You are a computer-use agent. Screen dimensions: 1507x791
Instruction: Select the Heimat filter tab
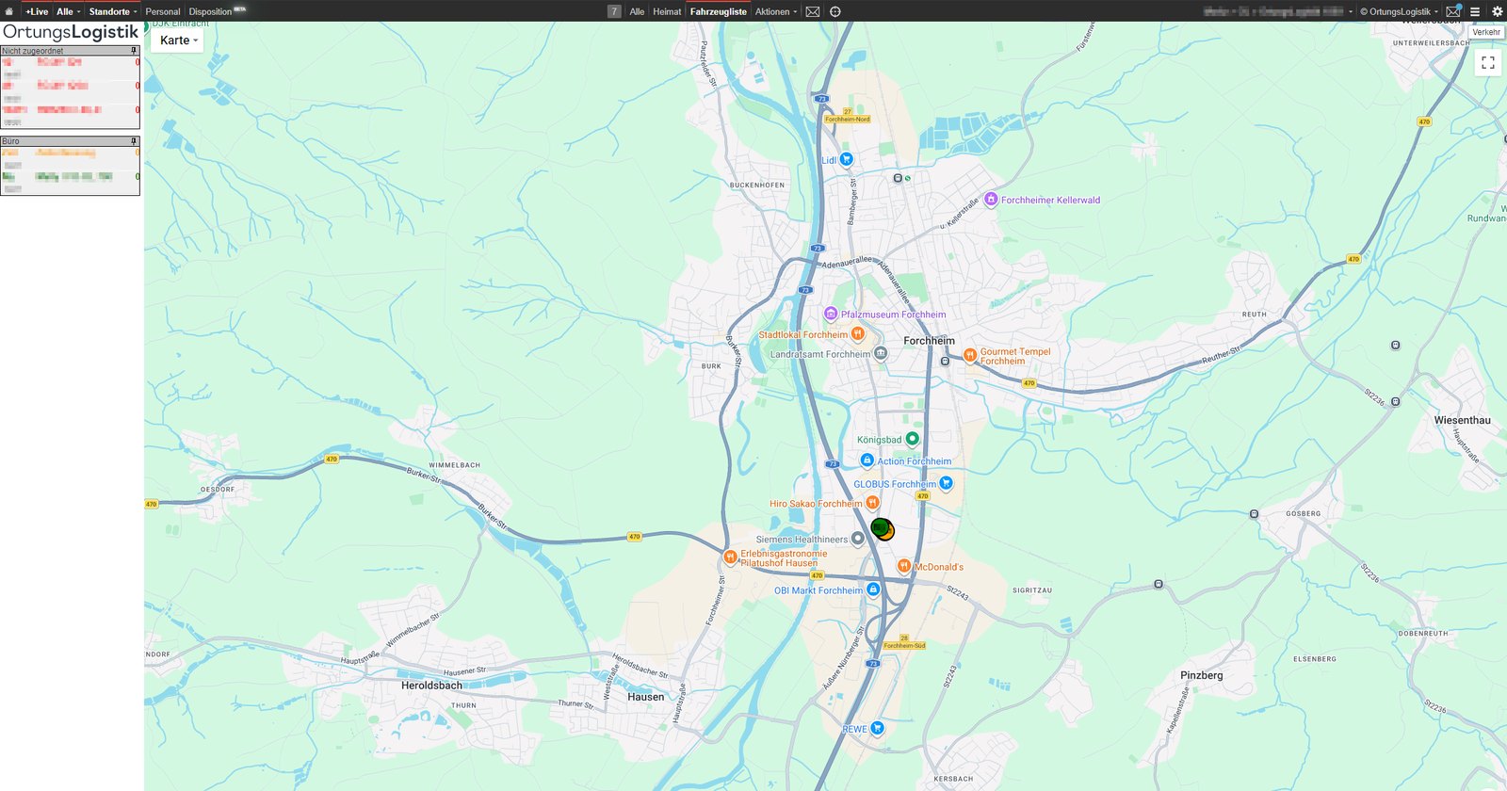[667, 11]
